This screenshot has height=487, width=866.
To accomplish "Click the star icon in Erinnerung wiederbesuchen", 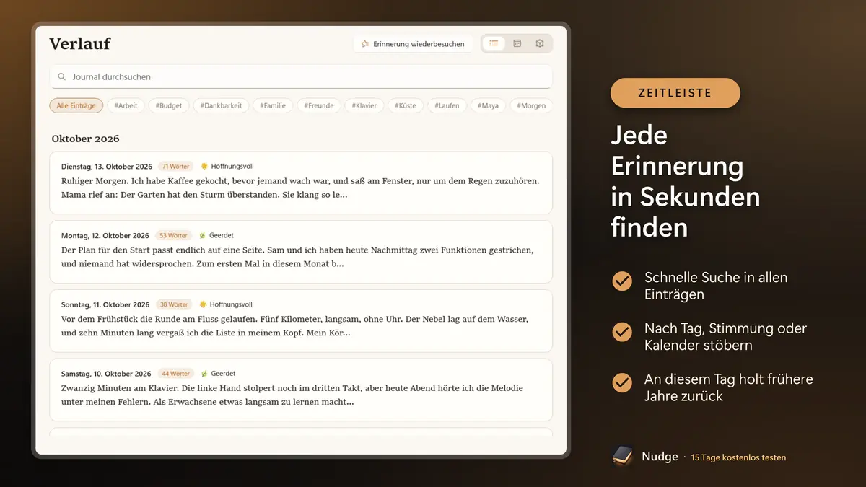I will click(x=365, y=44).
